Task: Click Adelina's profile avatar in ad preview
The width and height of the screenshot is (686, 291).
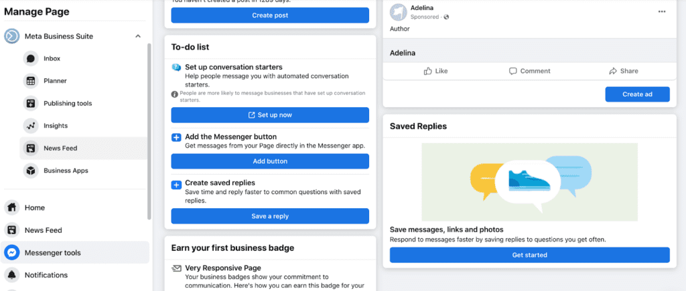Action: click(399, 12)
